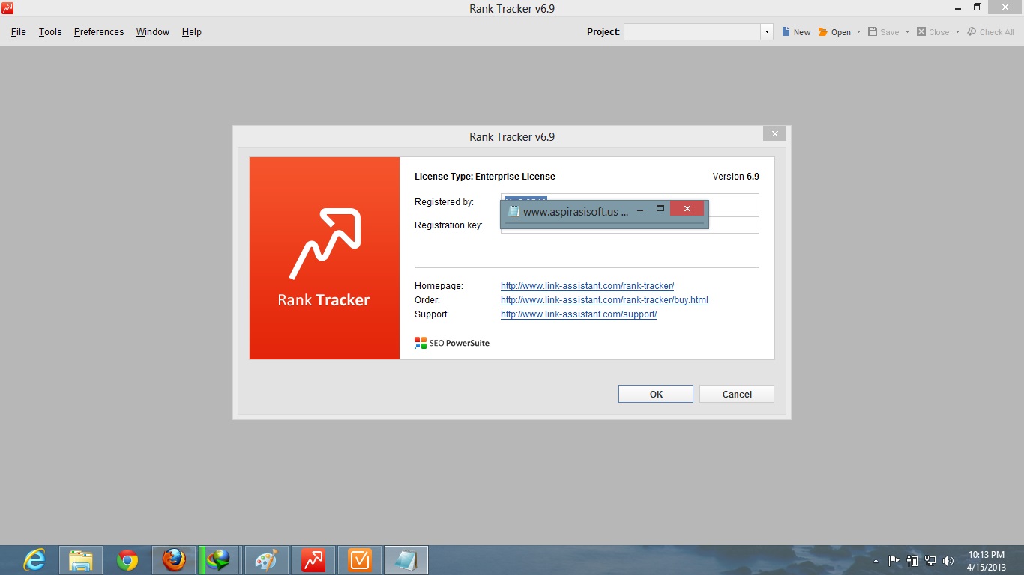This screenshot has width=1024, height=575.
Task: Expand the arrow next to Save
Action: click(x=907, y=32)
